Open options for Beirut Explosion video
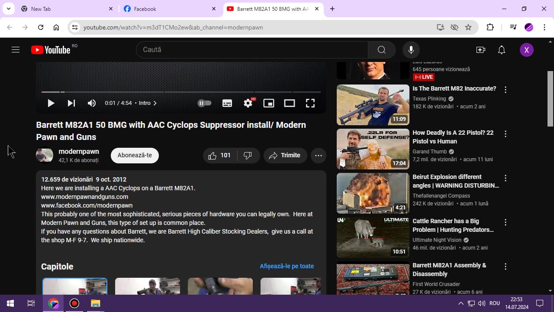554x312 pixels. (506, 178)
